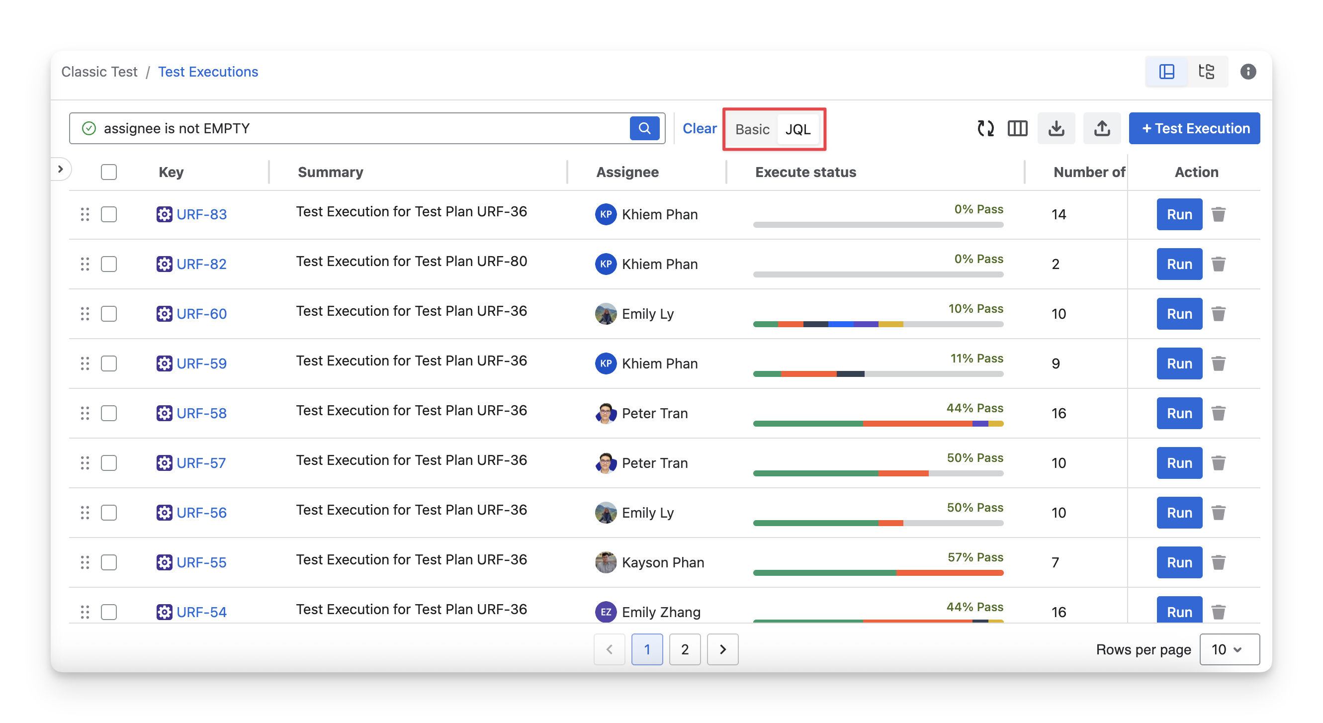Check the select-all checkbox in the header
Screen dimensions: 1323x723
[x=109, y=172]
